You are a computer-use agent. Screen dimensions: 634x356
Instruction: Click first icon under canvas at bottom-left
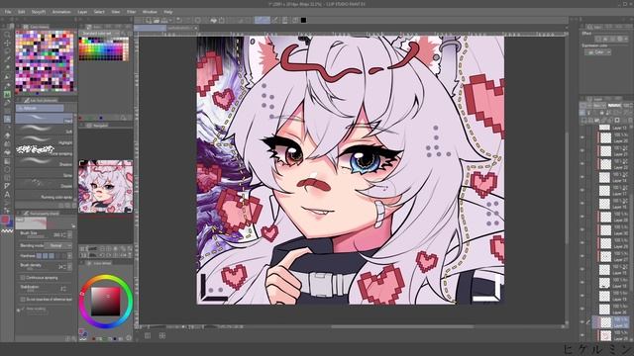[x=148, y=335]
